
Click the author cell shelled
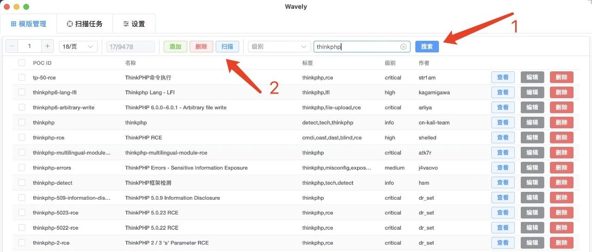click(427, 138)
